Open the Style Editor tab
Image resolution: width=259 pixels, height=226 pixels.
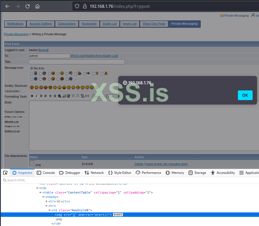[x=120, y=173]
